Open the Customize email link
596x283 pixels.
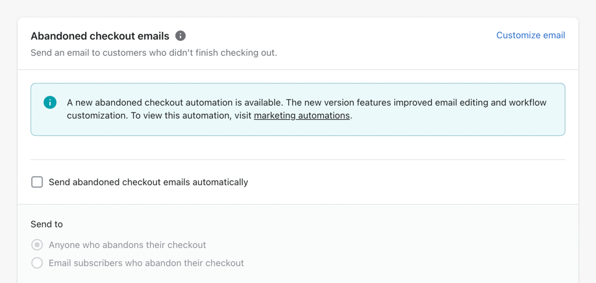pyautogui.click(x=530, y=35)
